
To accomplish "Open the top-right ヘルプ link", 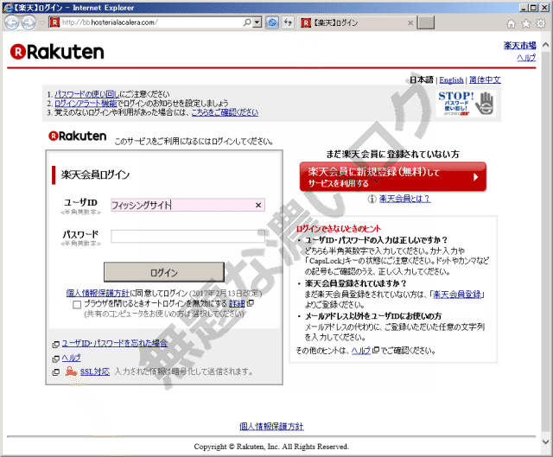I will pos(526,58).
